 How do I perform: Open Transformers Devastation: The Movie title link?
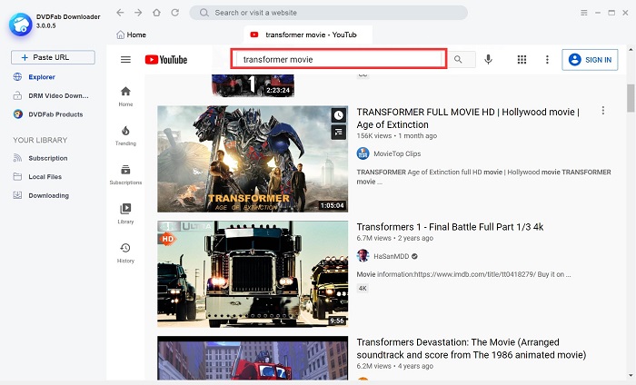(472, 348)
